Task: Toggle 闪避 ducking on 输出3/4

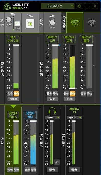Action: (69, 99)
